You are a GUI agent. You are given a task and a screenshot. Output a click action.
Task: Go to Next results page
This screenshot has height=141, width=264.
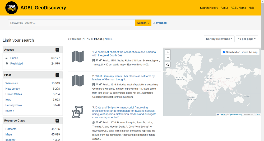[109, 39]
